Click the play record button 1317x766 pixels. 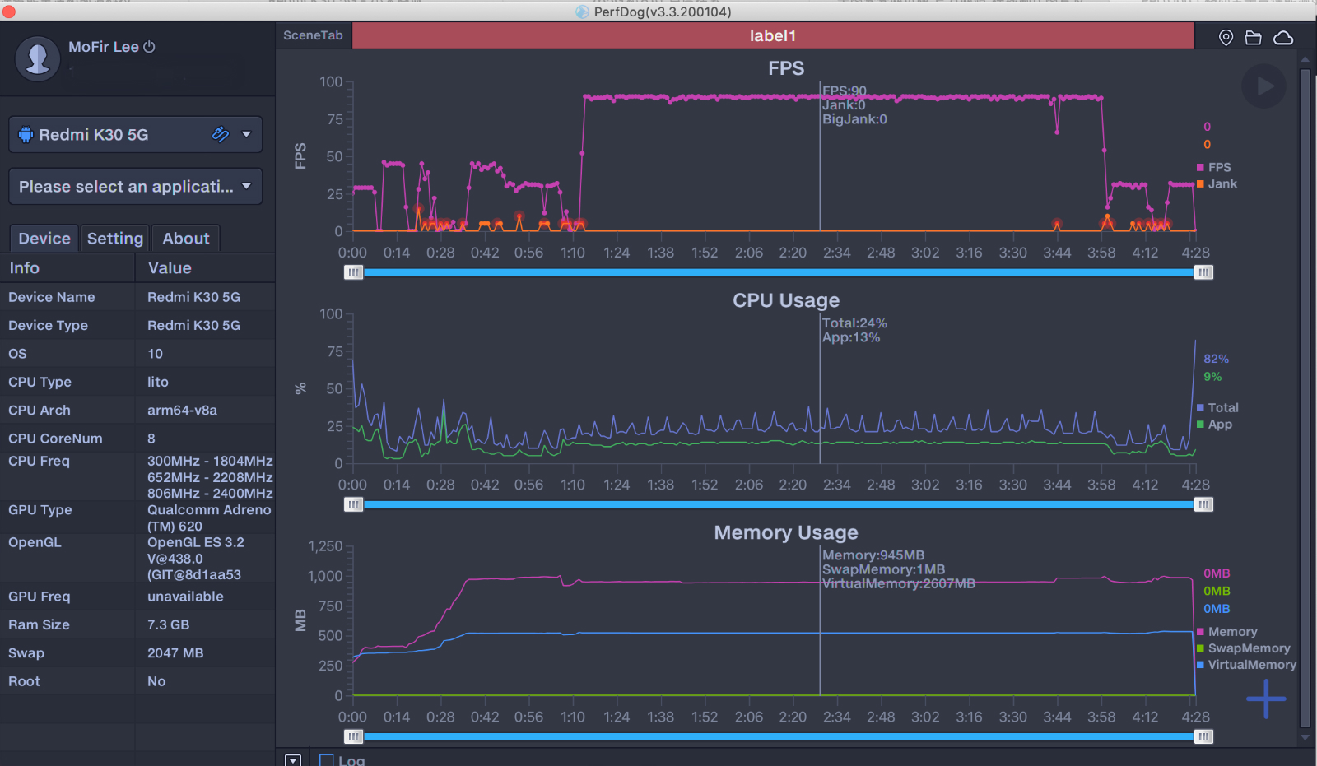[1263, 86]
